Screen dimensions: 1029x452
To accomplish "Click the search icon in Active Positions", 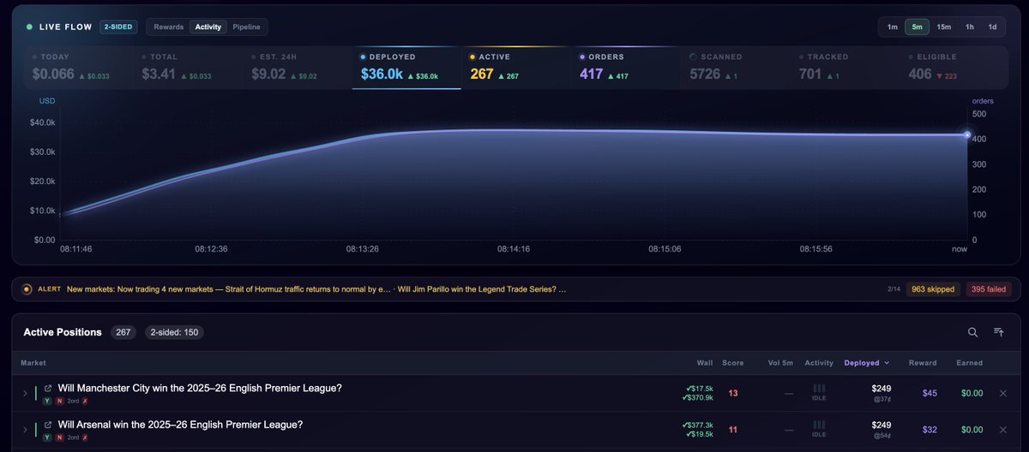I will click(972, 332).
